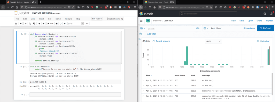Interrupt the kernel with the stop icon
Viewport: 275px width, 102px height.
click(56, 23)
